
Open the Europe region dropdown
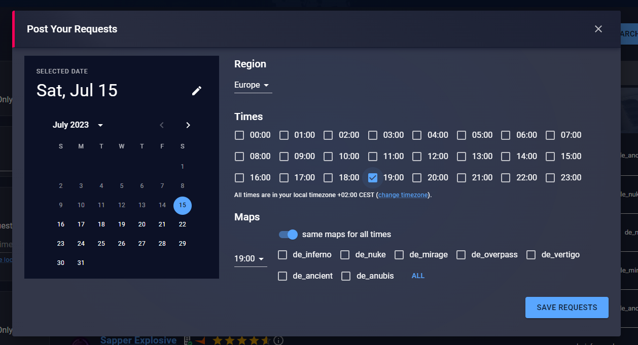[252, 85]
